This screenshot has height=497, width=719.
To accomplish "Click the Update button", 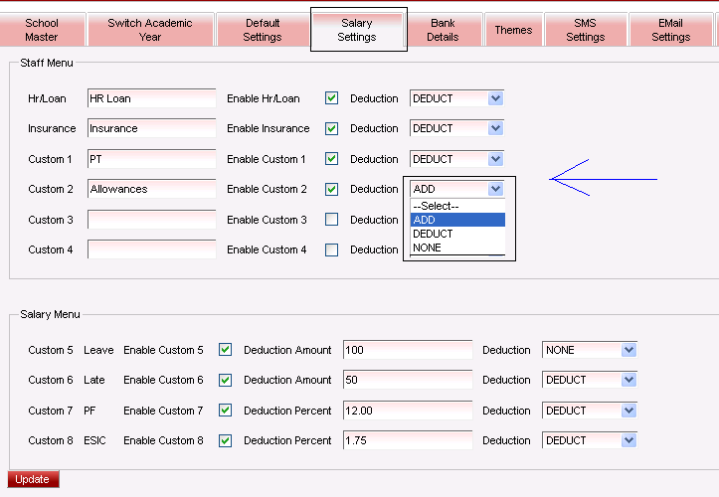I will pyautogui.click(x=34, y=479).
